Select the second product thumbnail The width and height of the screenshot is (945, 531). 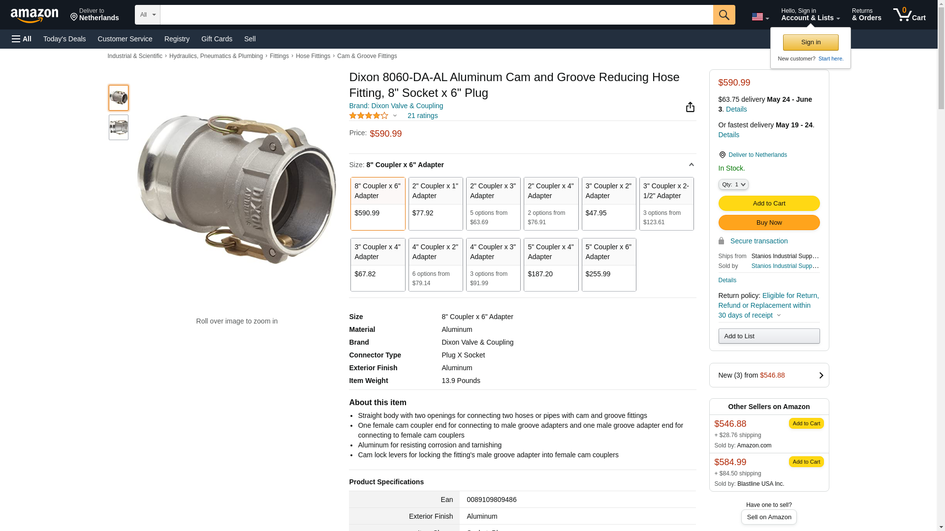[119, 127]
